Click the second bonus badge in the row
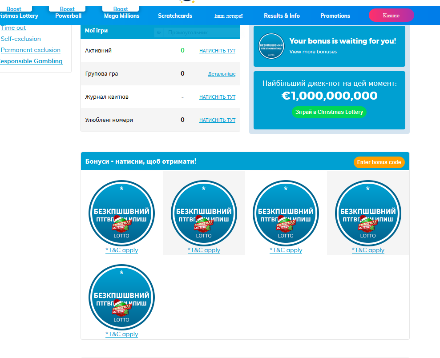This screenshot has height=358, width=440. click(204, 213)
